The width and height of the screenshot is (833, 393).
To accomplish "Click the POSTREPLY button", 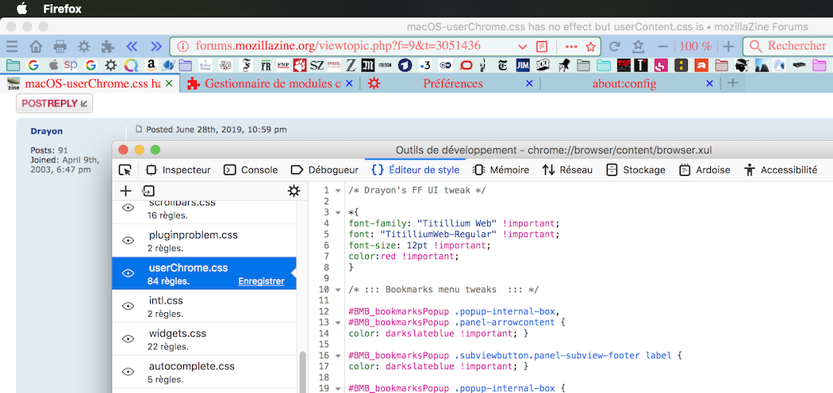I will coord(54,104).
